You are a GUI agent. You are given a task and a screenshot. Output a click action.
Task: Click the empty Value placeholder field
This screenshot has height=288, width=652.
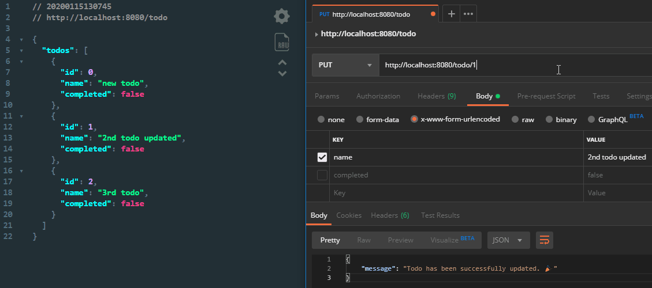click(x=617, y=193)
